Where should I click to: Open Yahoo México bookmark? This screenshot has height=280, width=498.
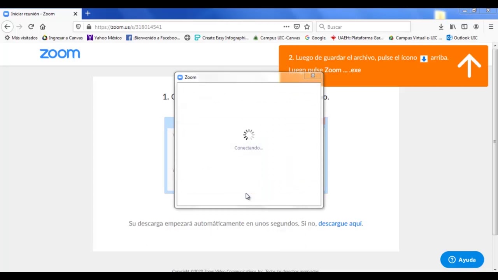tap(104, 38)
